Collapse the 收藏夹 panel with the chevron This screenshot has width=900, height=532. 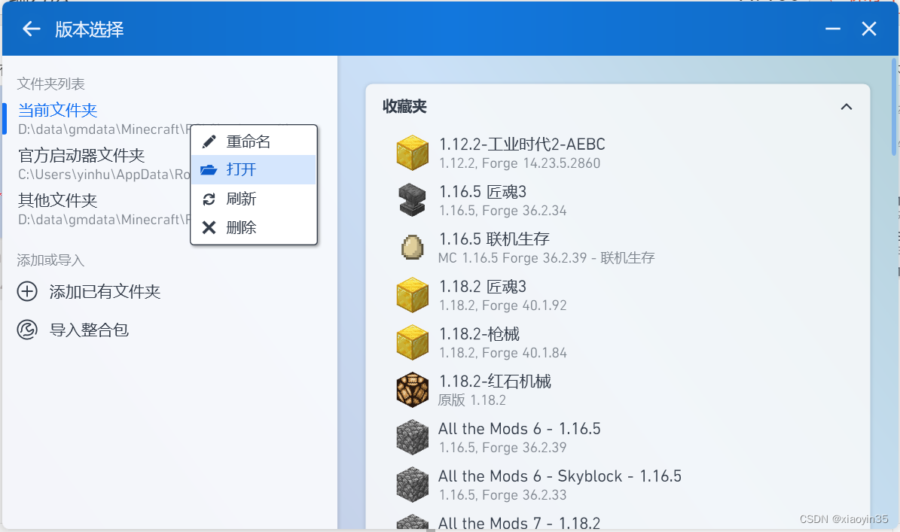click(845, 107)
